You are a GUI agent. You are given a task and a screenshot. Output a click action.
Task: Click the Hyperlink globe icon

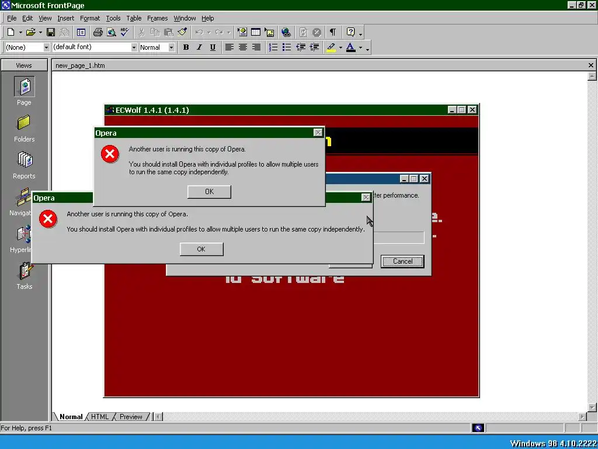coord(286,33)
